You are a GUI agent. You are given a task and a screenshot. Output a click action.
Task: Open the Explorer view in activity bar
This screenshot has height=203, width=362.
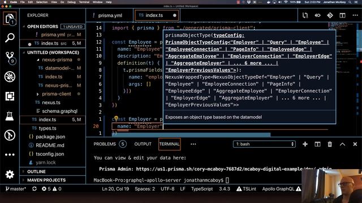click(x=10, y=19)
